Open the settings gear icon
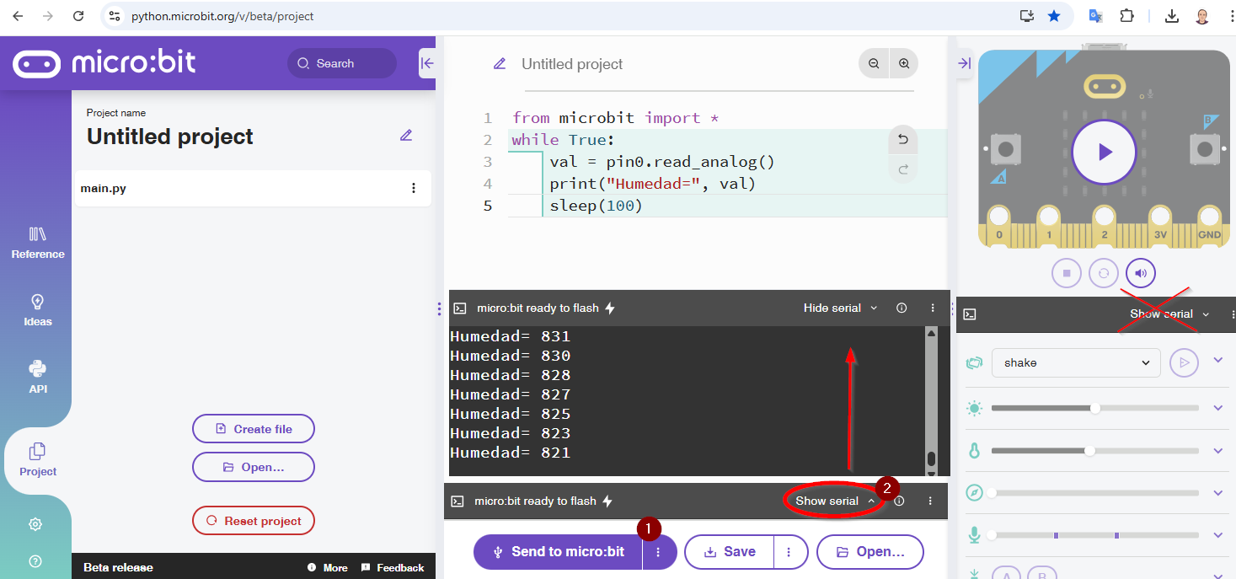The width and height of the screenshot is (1236, 579). tap(35, 524)
